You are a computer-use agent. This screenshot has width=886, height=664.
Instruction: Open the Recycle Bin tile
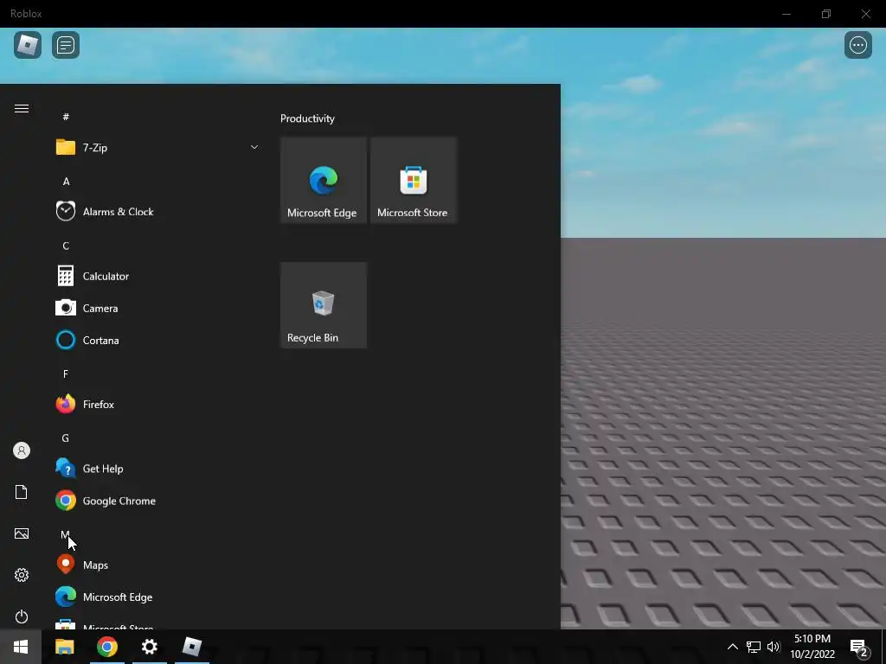[324, 305]
